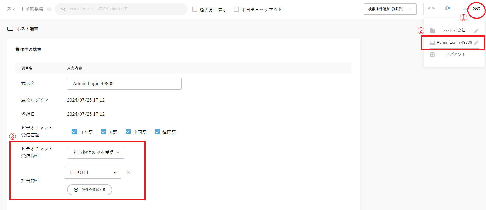Open the 担当物件のみを受信 dropdown

pos(96,153)
